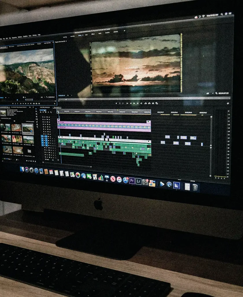Screen dimensions: 243x297
Task: Click the Export Frame camera icon
Action: coord(153,103)
